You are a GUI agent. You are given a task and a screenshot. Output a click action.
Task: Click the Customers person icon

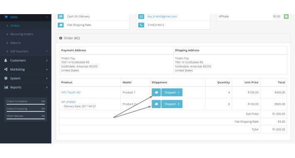(x=6, y=60)
